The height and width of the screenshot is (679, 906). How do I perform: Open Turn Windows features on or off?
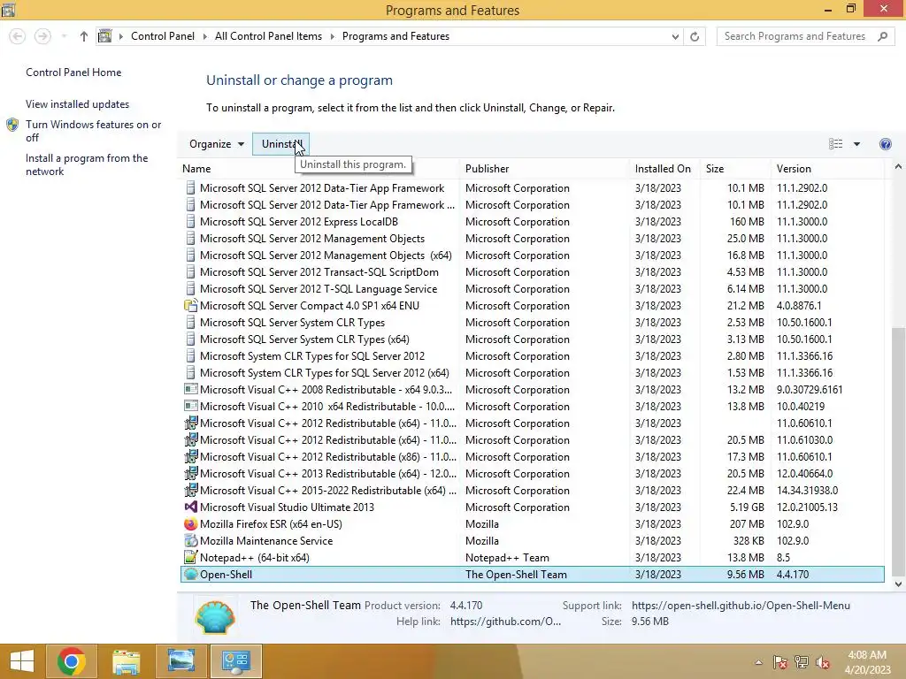93,131
